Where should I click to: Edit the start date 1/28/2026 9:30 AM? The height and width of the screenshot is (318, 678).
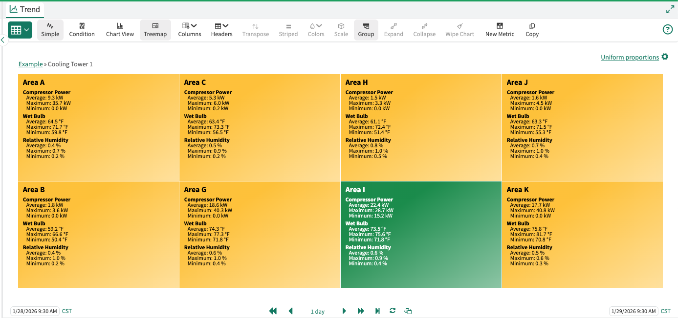(35, 311)
